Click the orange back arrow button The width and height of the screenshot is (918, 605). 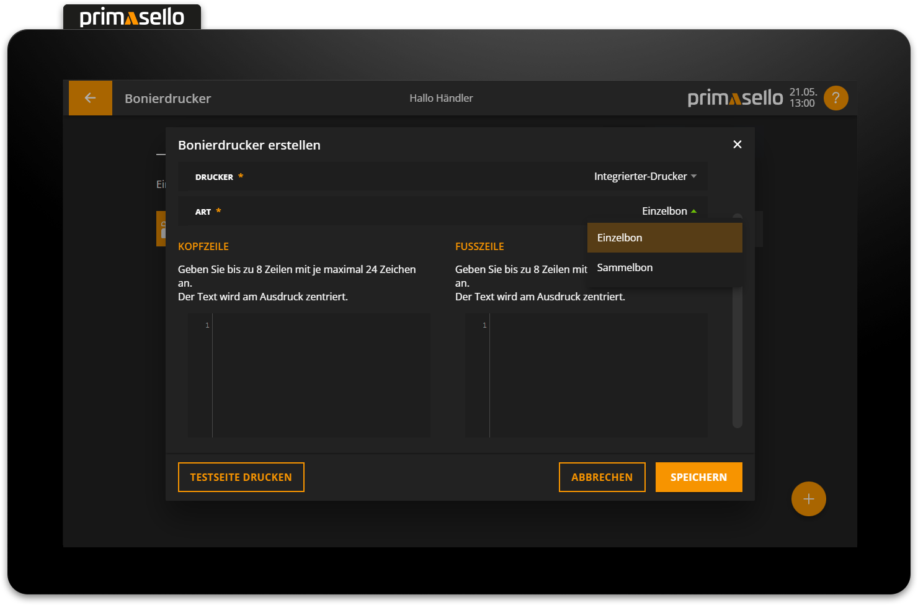click(90, 98)
